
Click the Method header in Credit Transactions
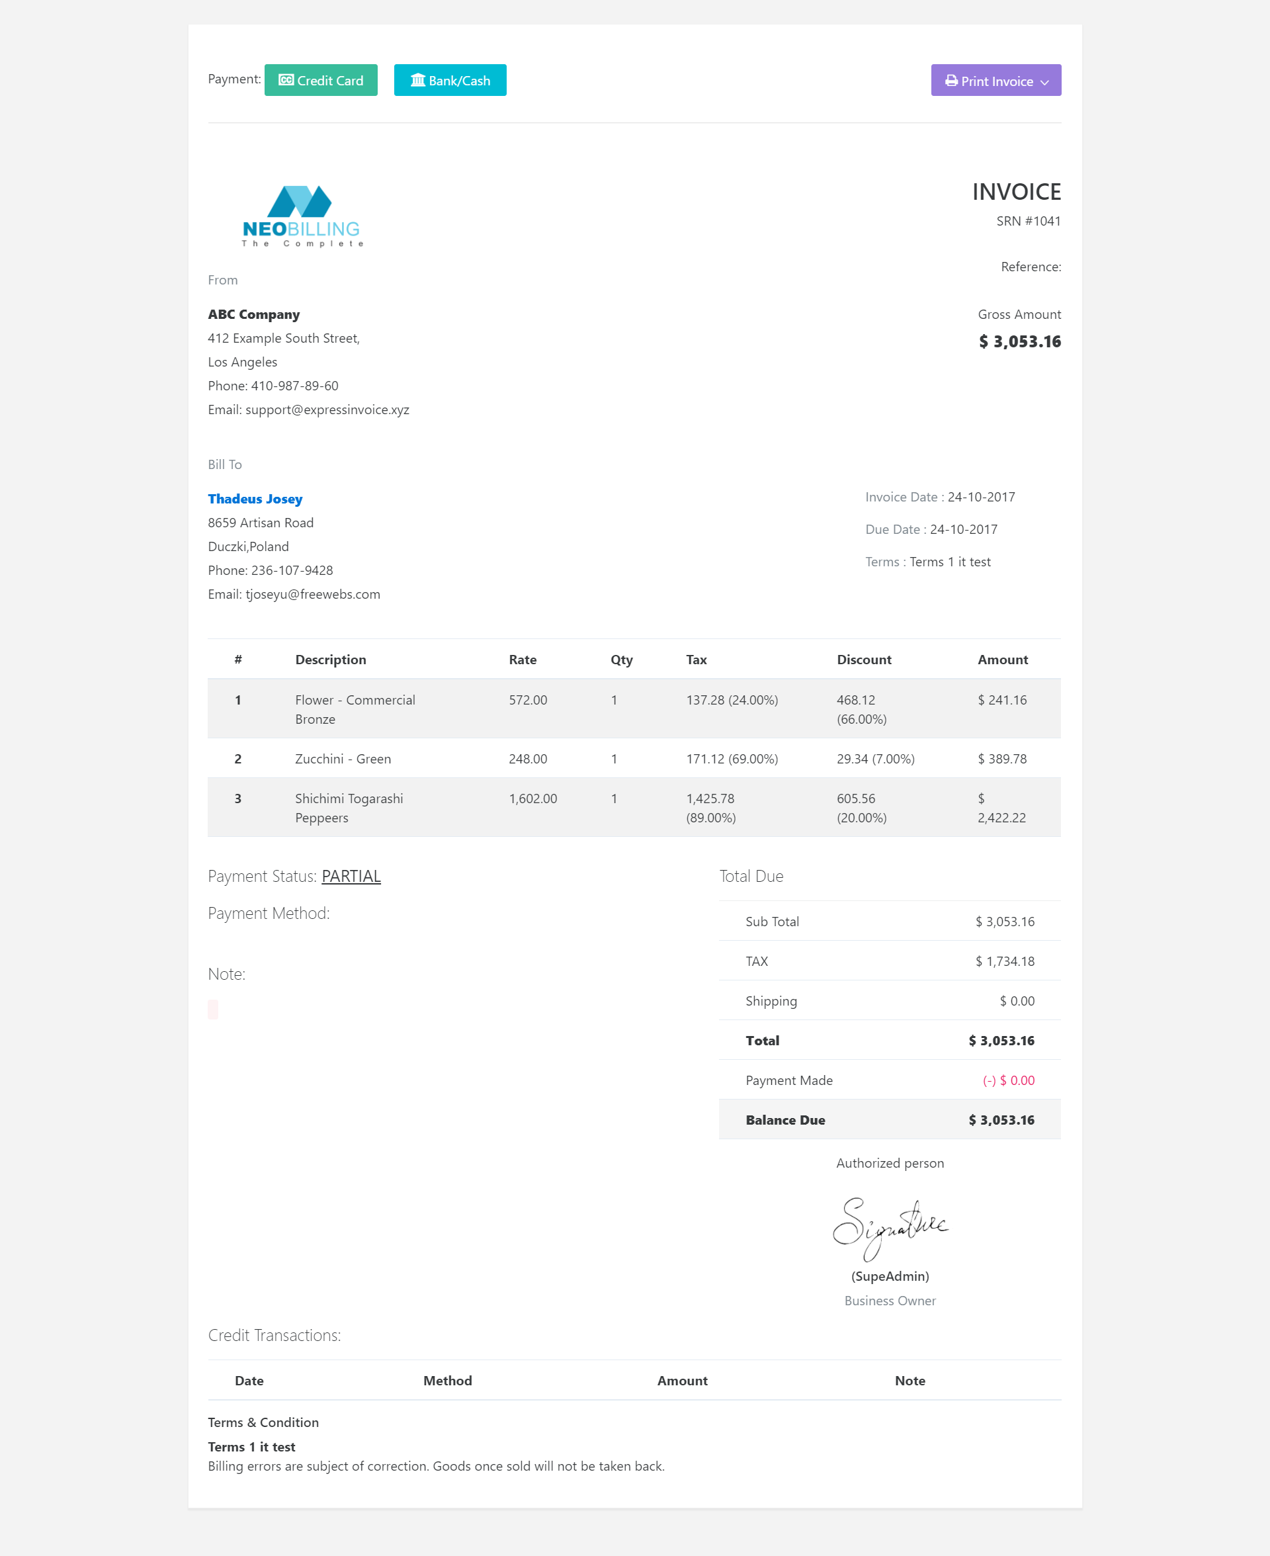pos(447,1381)
